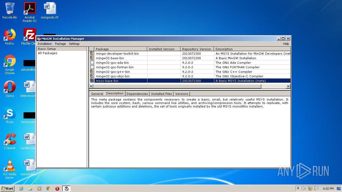Open Opera from the taskbar
Screen dimensions: 342x192
pos(57,189)
